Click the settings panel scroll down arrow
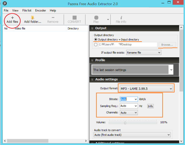The width and height of the screenshot is (185, 145). pyautogui.click(x=181, y=141)
